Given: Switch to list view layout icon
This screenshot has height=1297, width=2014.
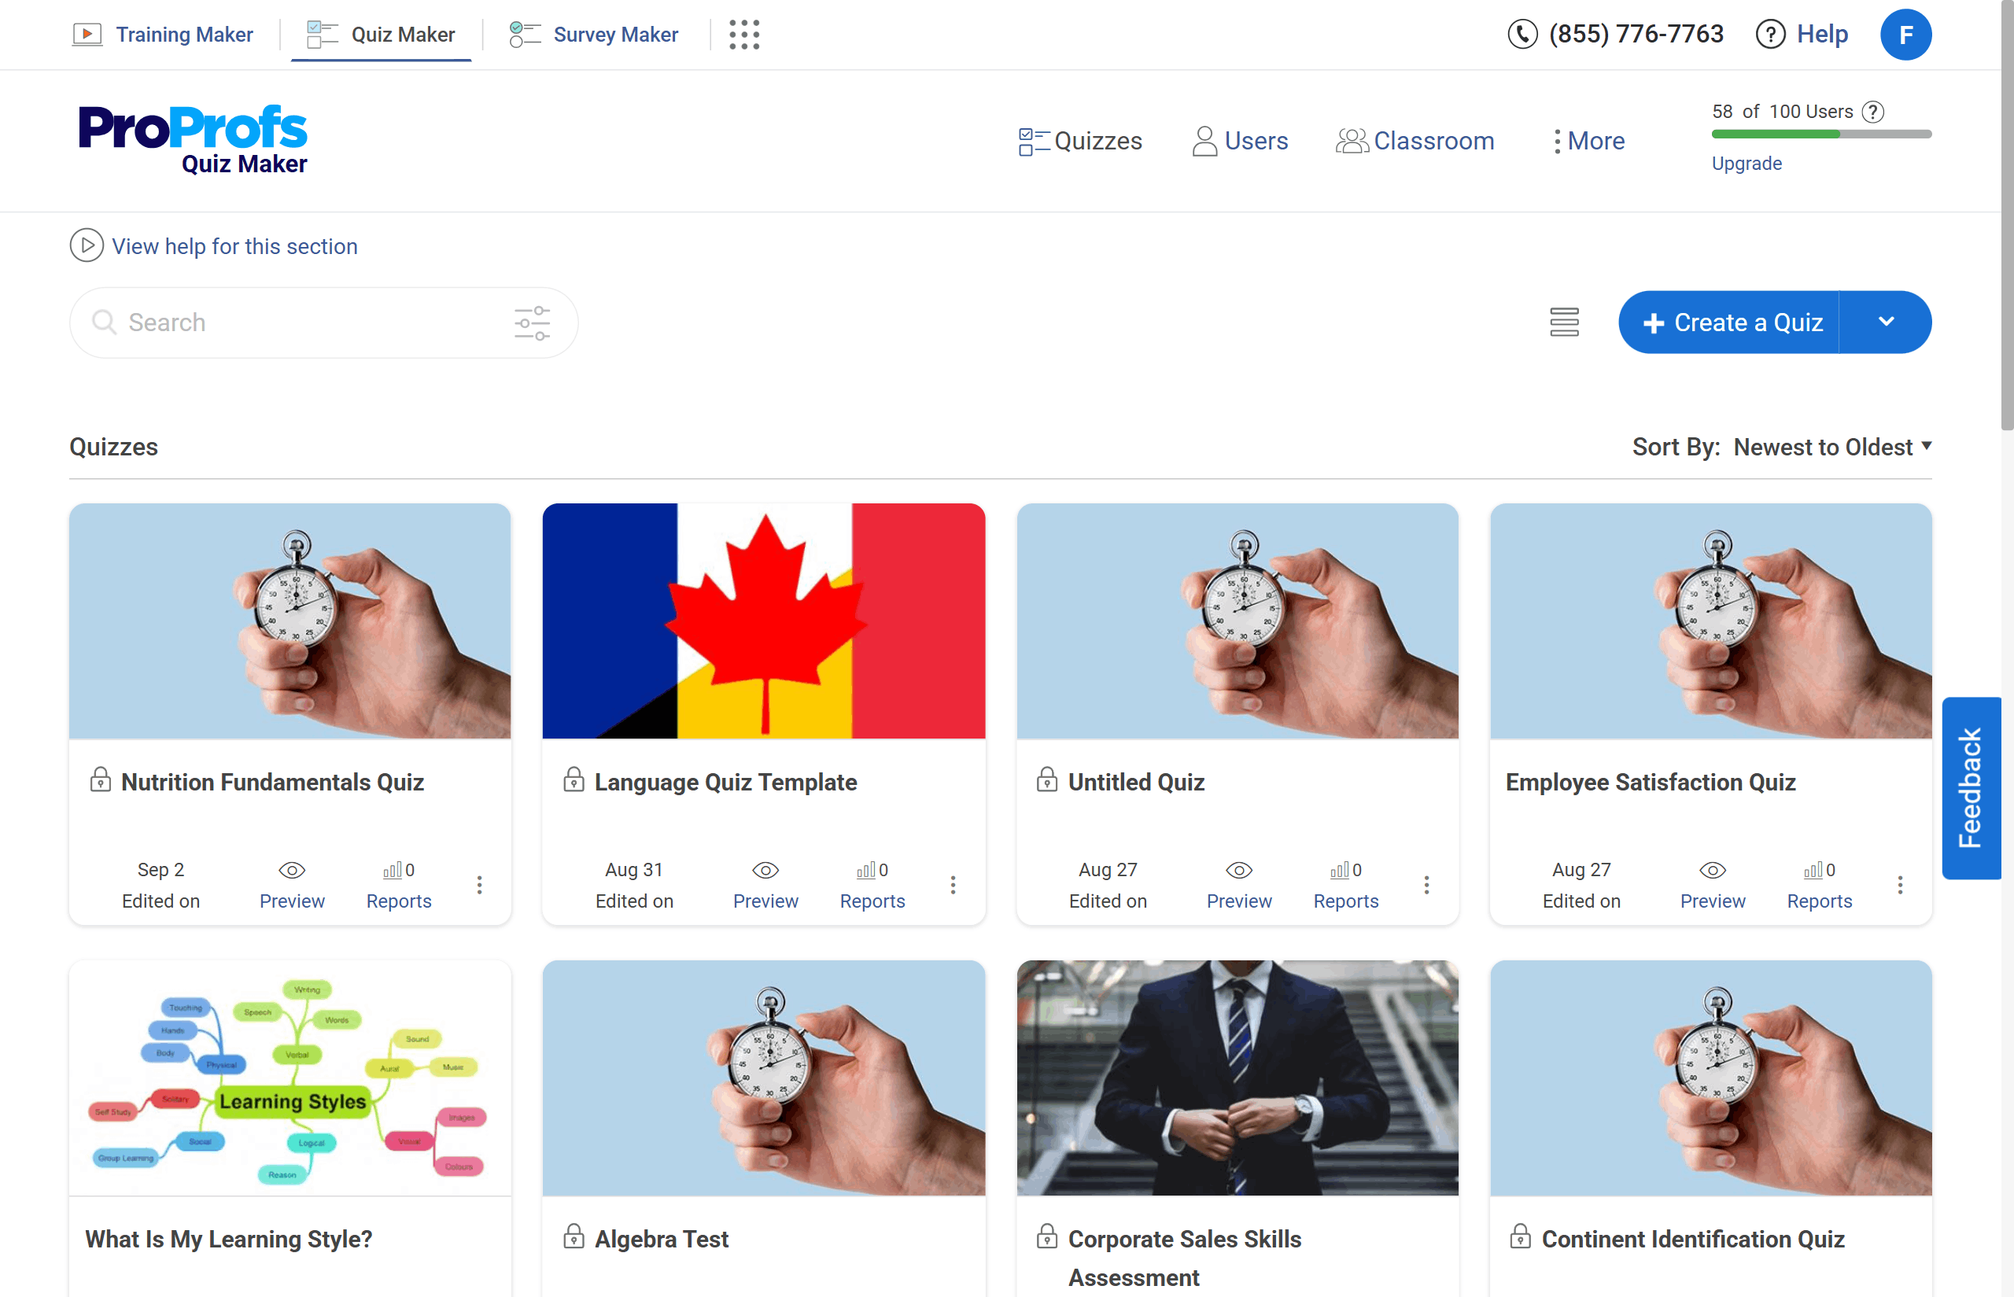Looking at the screenshot, I should coord(1563,322).
